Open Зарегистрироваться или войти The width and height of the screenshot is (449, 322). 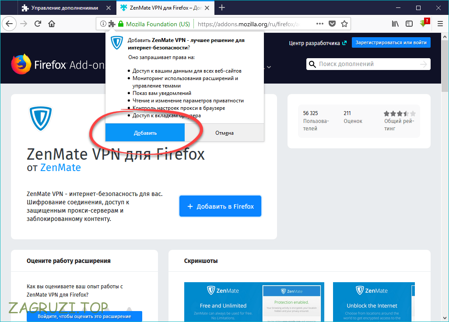391,42
